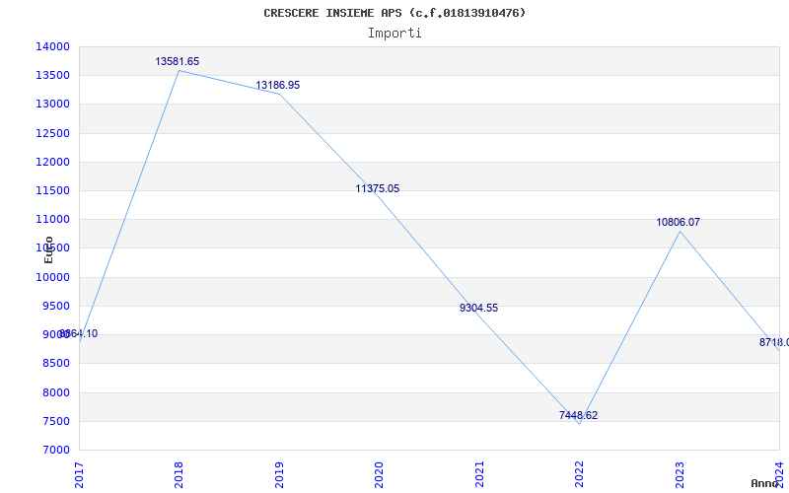The height and width of the screenshot is (493, 789).
Task: Click the Euro axis label
Action: 48,249
